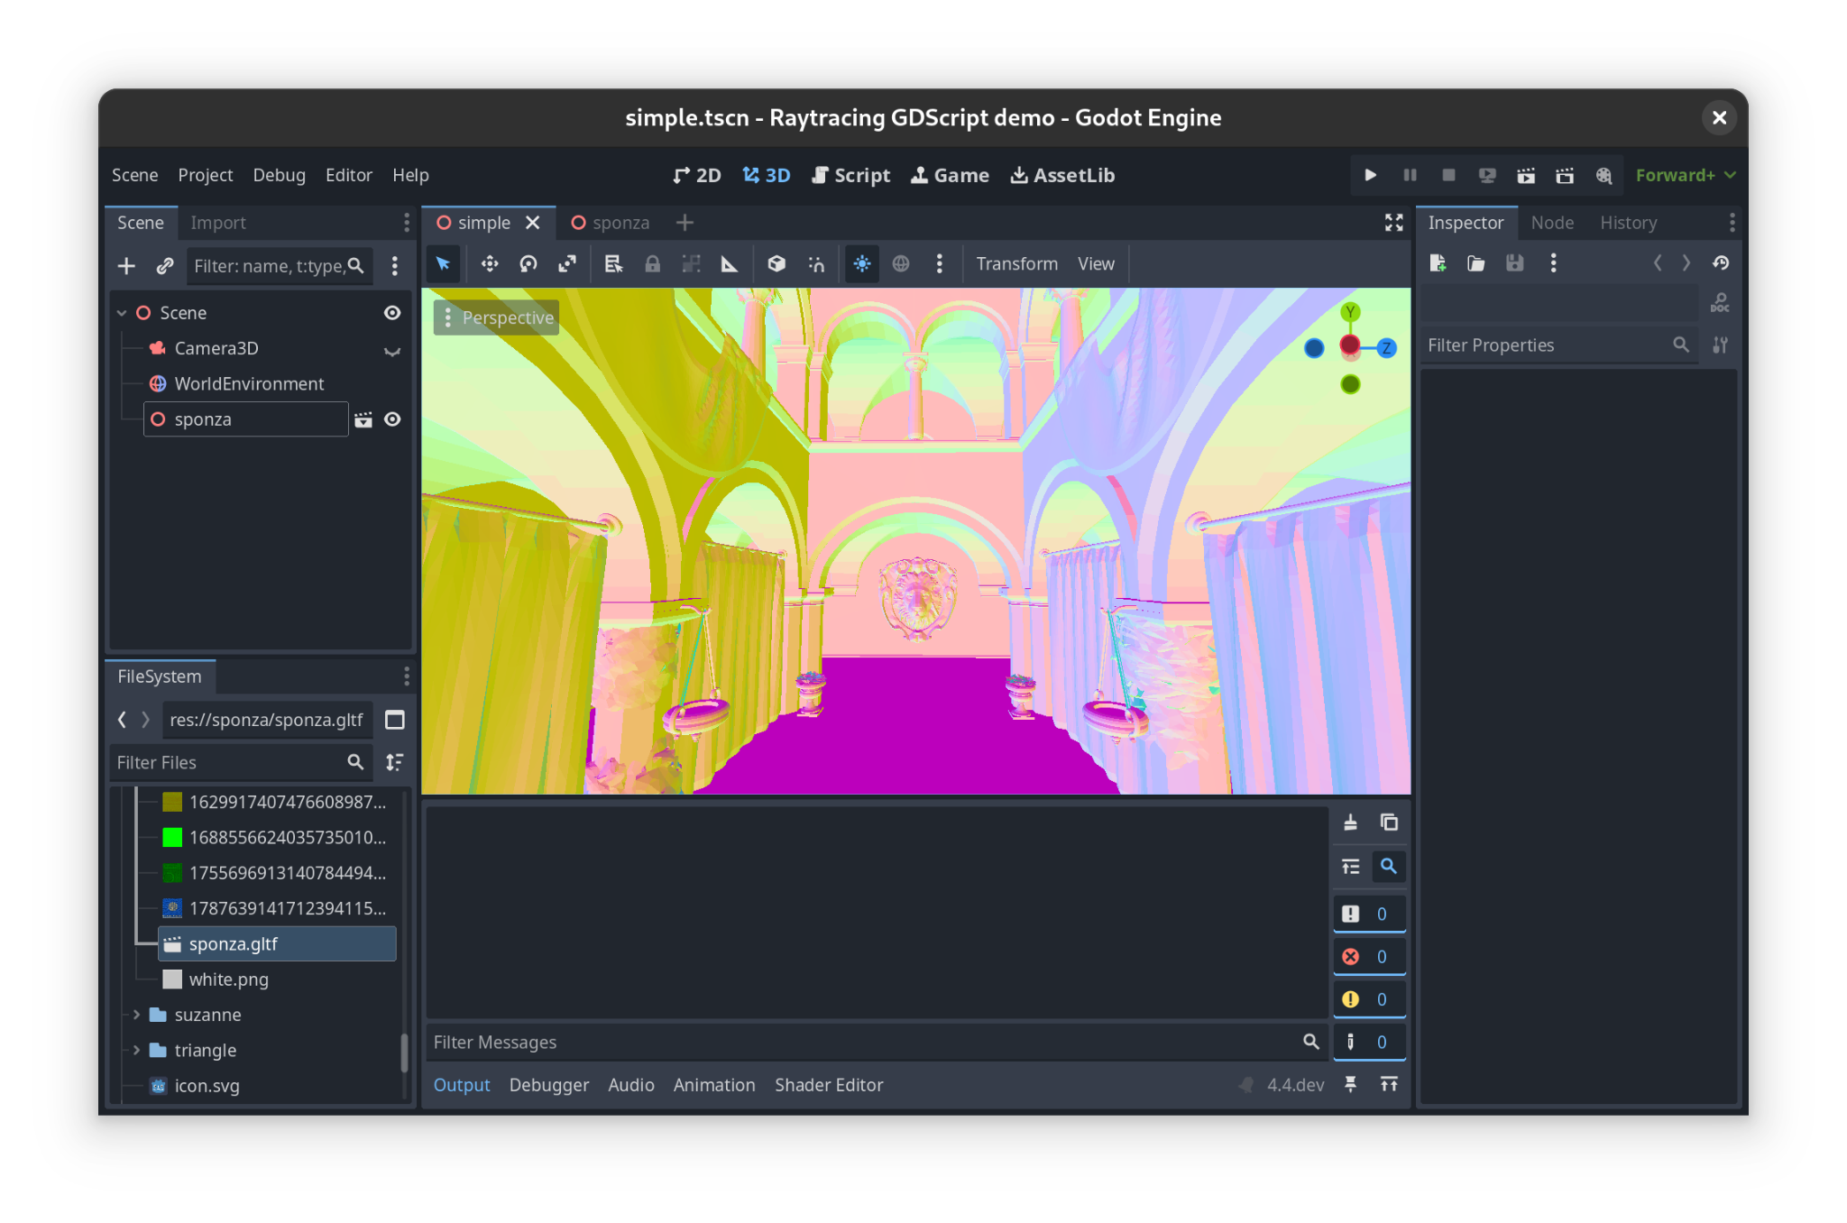Toggle warning messages filter
The width and height of the screenshot is (1847, 1223).
(x=1369, y=999)
